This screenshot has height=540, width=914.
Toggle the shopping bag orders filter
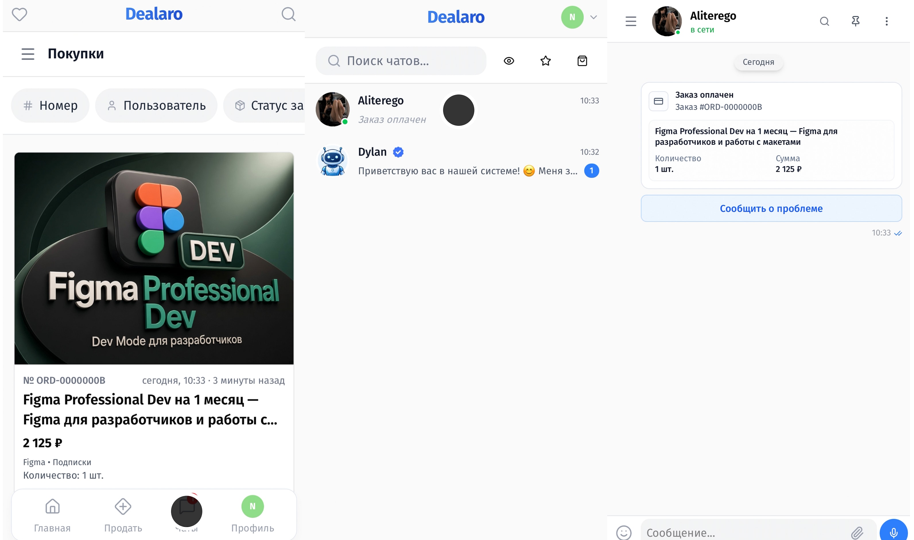pos(582,61)
